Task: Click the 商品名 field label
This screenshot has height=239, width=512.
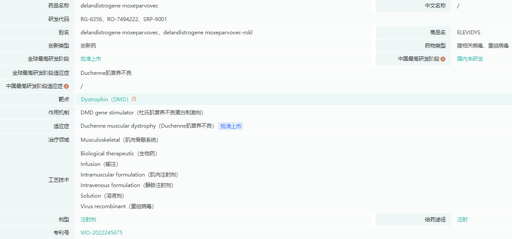Action: 438,32
